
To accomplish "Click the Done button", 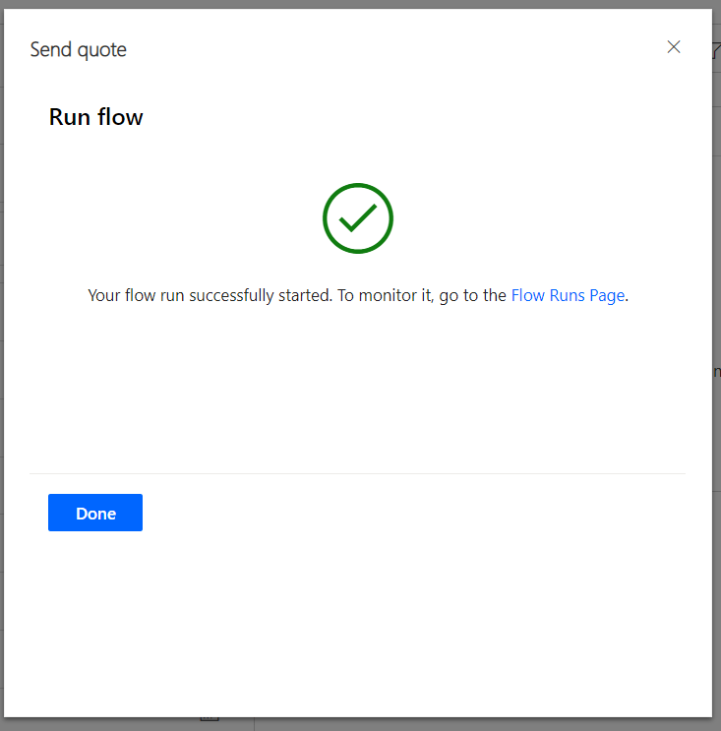I will point(95,513).
